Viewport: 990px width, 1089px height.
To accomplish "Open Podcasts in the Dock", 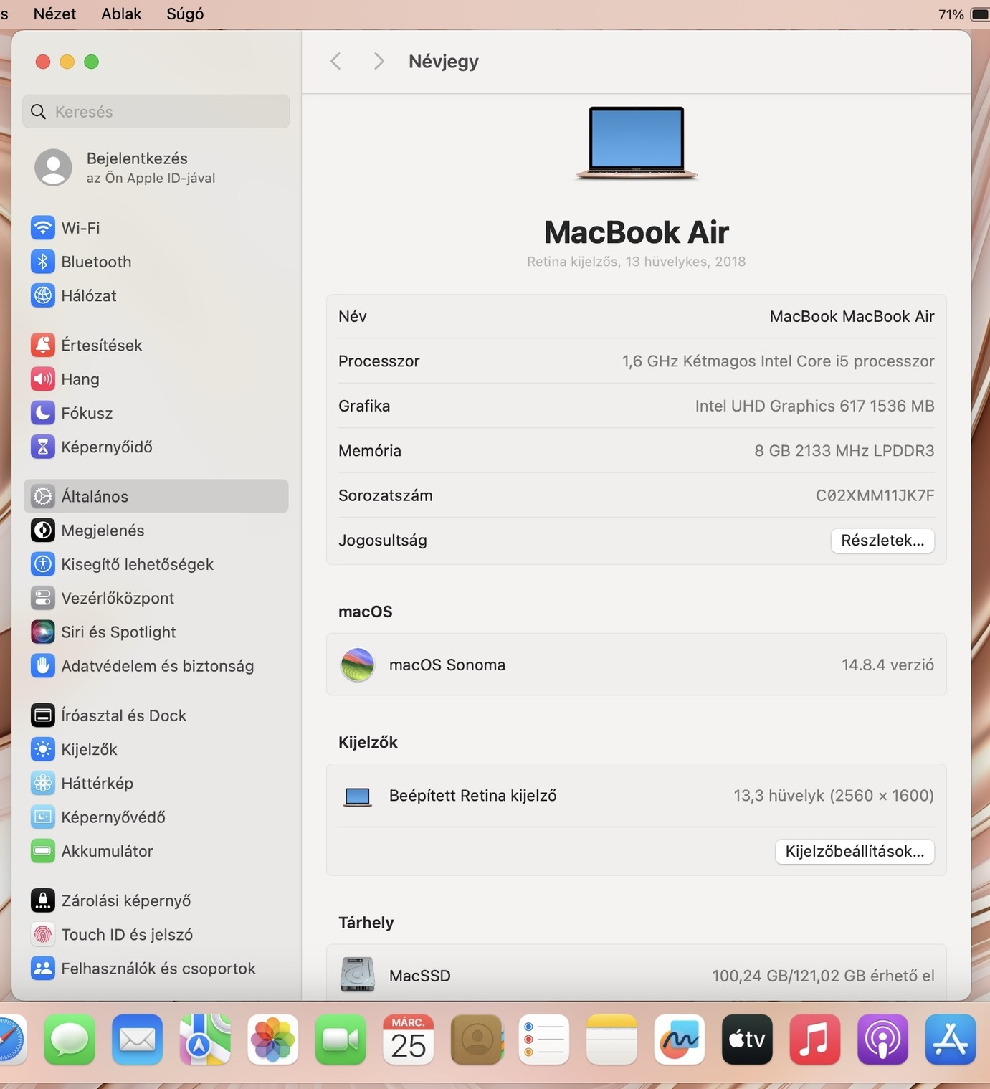I will [x=882, y=1040].
